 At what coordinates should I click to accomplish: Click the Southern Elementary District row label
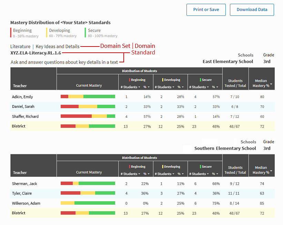click(x=19, y=213)
